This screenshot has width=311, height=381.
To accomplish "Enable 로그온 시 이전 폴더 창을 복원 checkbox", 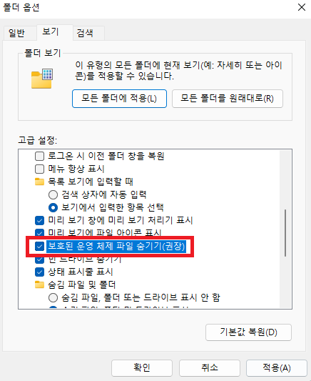I will [39, 156].
